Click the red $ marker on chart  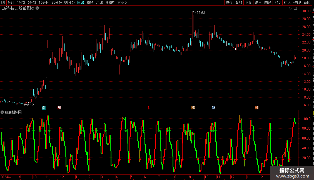click(149, 108)
